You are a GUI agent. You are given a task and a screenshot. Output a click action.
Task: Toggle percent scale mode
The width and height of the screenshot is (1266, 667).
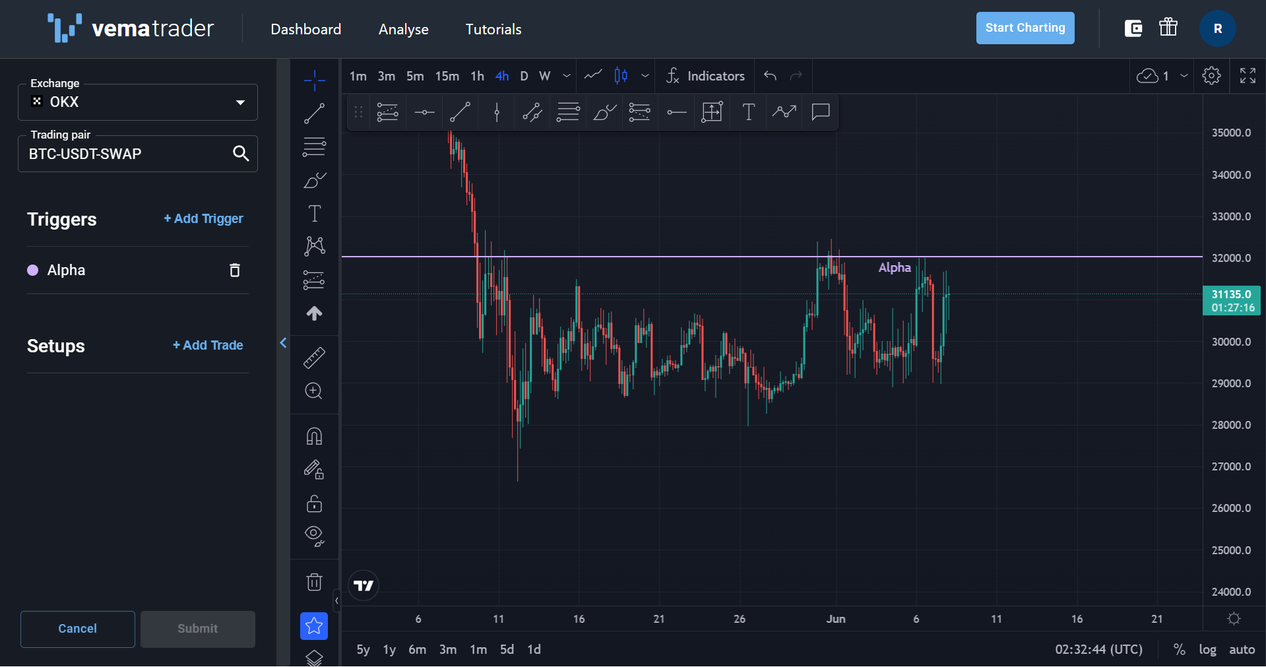(1180, 649)
